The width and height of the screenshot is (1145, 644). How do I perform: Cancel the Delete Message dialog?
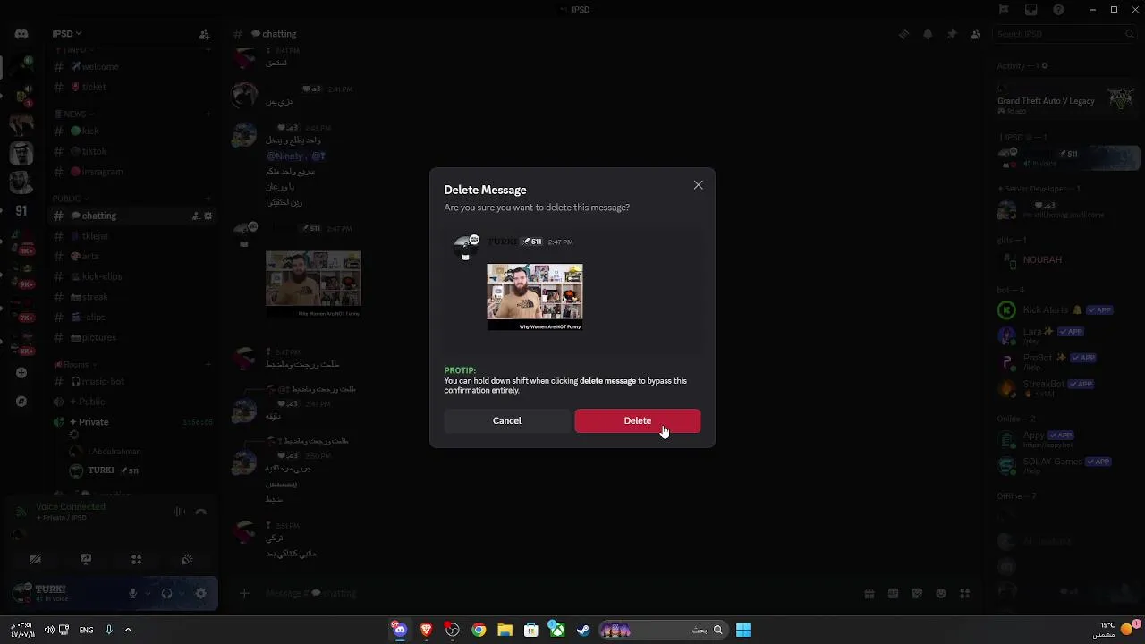point(506,420)
